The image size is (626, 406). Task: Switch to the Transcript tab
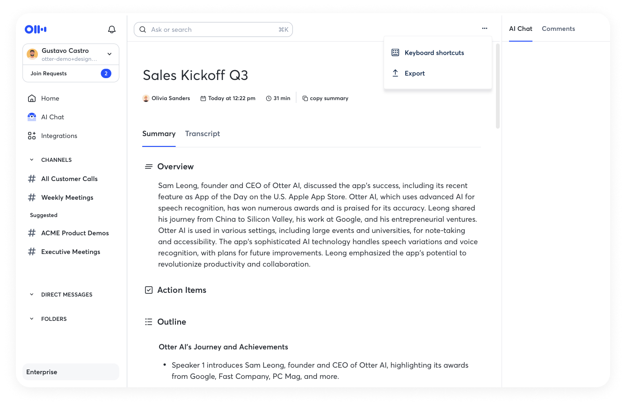(x=203, y=134)
